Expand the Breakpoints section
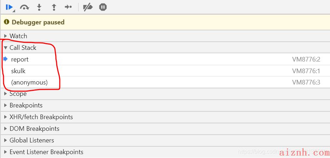Screen dimensions: 330x158 click(165, 105)
